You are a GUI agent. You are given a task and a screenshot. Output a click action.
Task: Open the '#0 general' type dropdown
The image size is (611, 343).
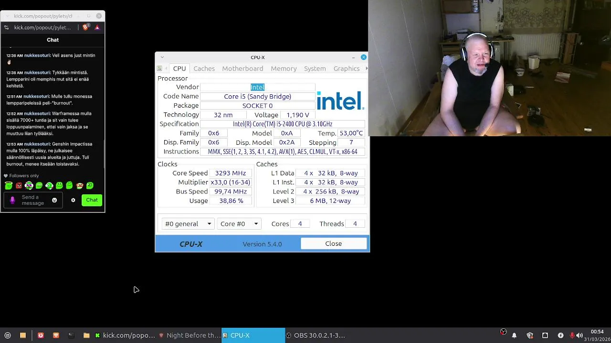click(189, 224)
